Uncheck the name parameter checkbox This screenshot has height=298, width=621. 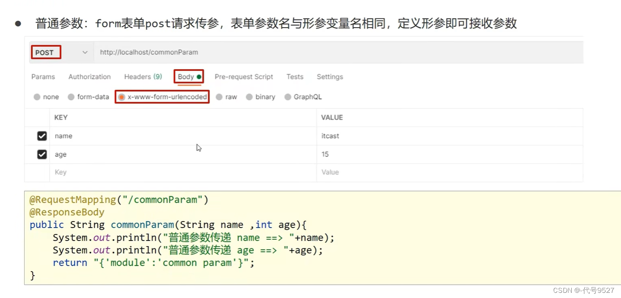42,136
